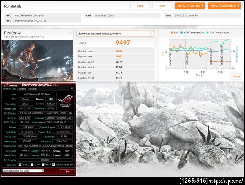
Task: Click the Fire Strike preview image
Action: point(37,61)
